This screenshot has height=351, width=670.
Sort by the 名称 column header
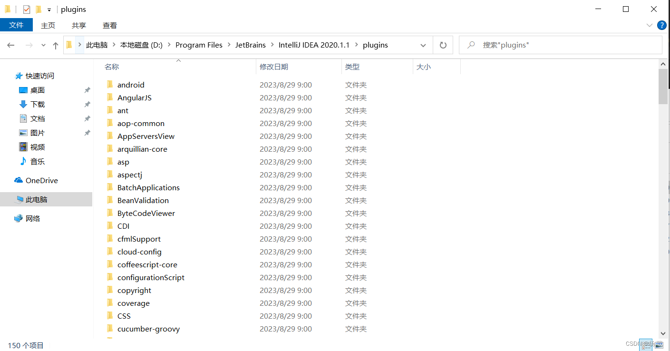pyautogui.click(x=112, y=67)
